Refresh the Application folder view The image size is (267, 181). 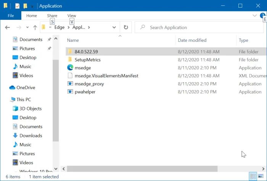point(126,27)
